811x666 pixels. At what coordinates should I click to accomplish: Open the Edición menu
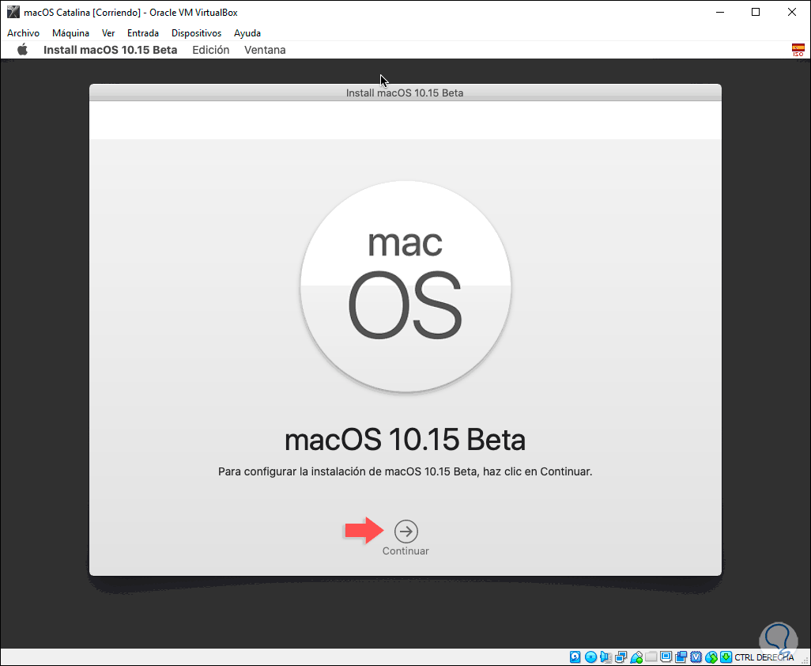(x=210, y=50)
